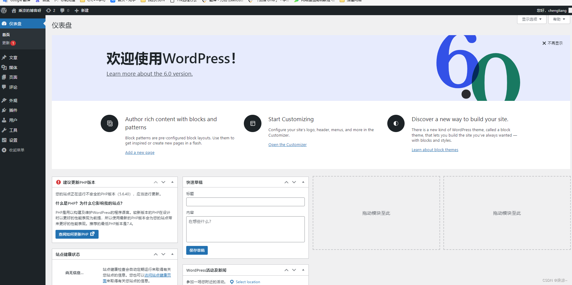
Task: Click the appearance brush icon beside 外观
Action: click(4, 101)
